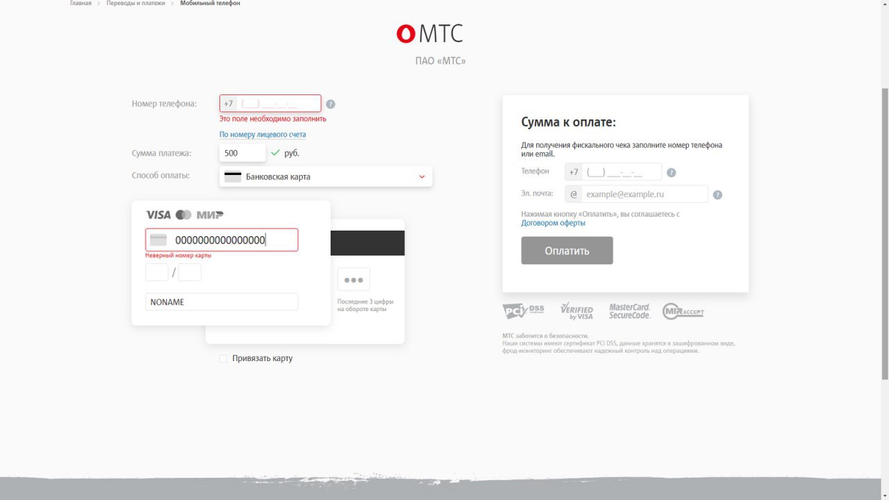This screenshot has height=500, width=889.
Task: Click the card number field with zeros
Action: (222, 240)
